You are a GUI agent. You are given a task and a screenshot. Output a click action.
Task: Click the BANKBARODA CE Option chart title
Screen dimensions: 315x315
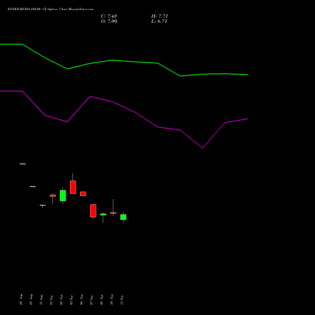pos(50,9)
